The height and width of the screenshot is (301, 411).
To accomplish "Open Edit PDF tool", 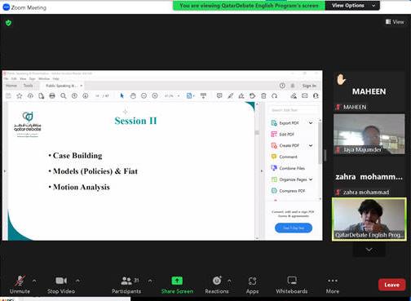I will point(286,135).
